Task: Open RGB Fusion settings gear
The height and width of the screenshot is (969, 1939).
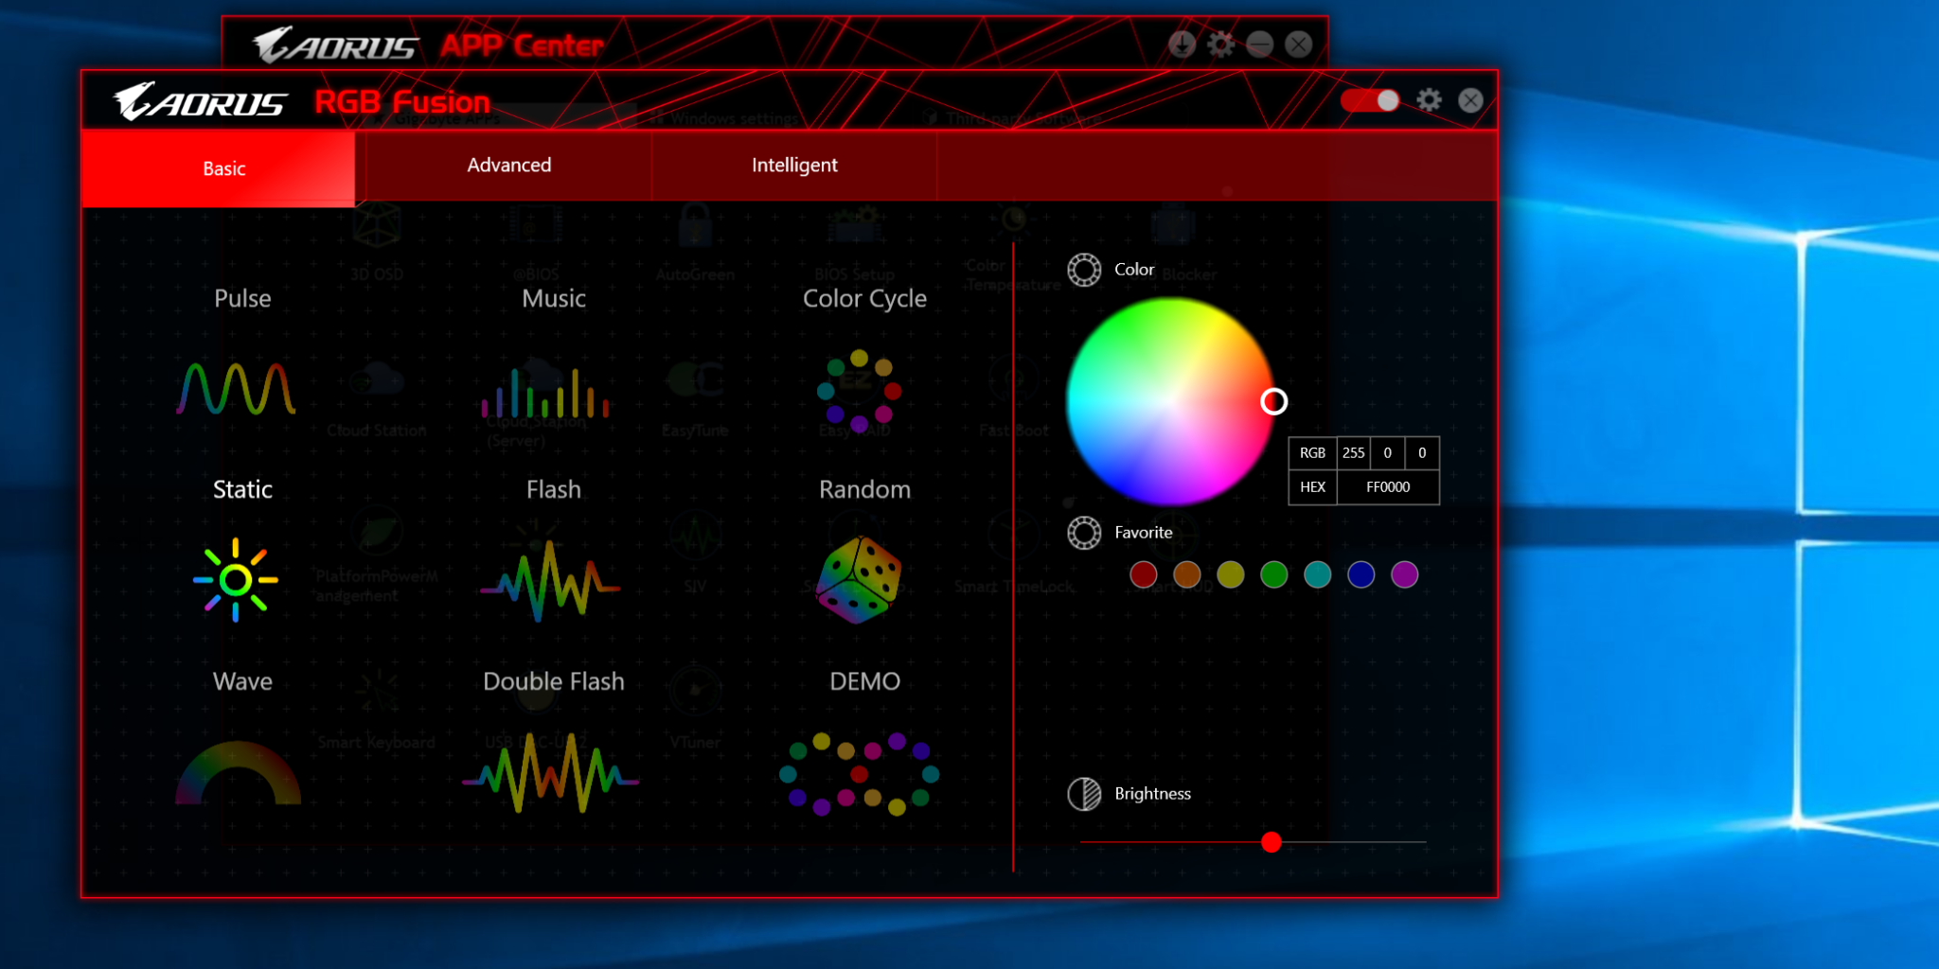Action: (1429, 100)
